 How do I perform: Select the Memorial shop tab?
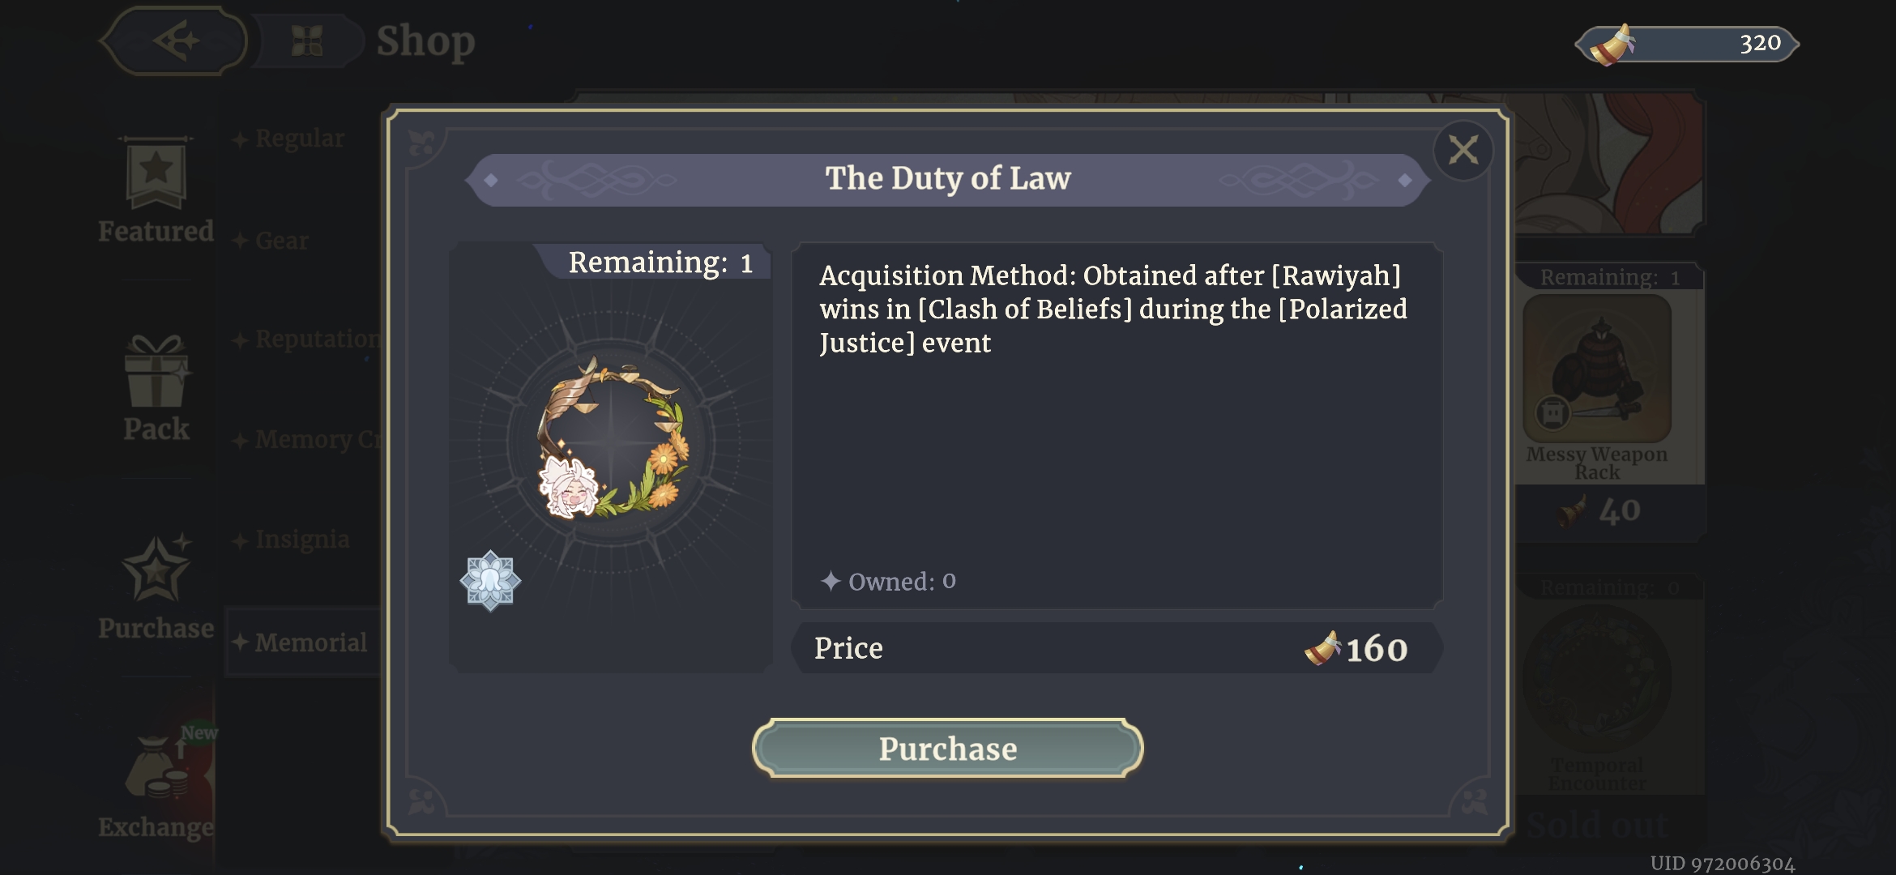[309, 642]
